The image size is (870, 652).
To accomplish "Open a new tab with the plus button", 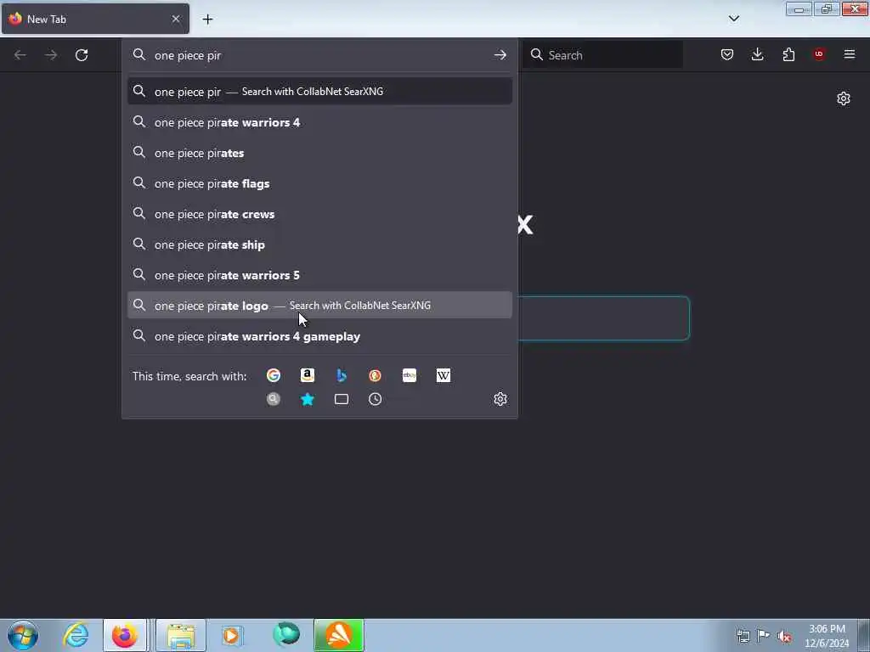I will pyautogui.click(x=207, y=20).
